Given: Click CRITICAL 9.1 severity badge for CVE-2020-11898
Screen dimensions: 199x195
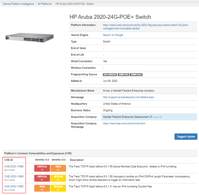Looking at the screenshot, I should (x=42, y=178).
